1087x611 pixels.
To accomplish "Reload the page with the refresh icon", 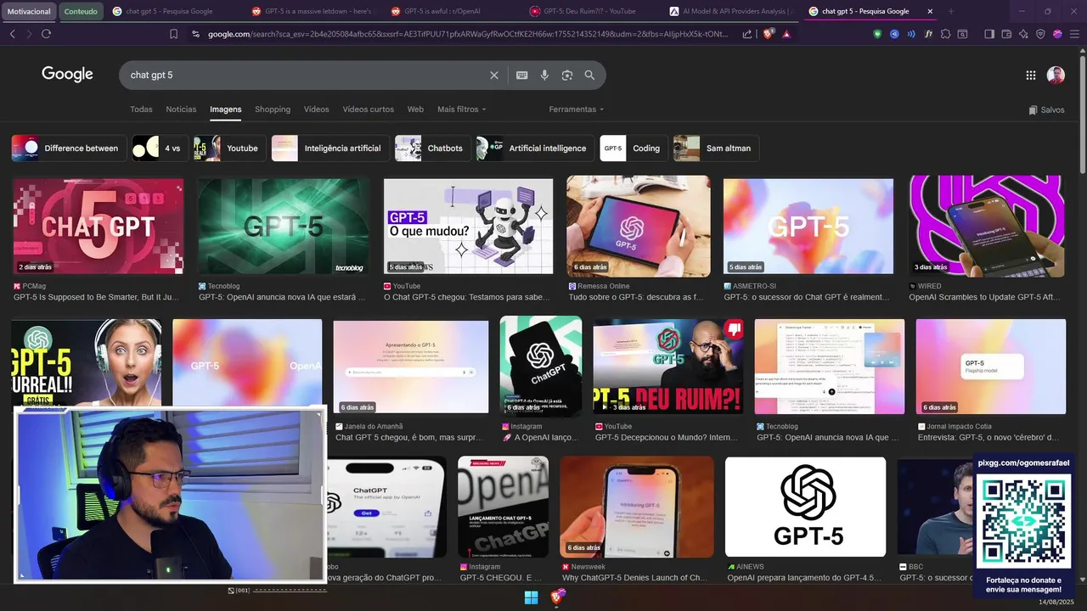I will point(46,34).
